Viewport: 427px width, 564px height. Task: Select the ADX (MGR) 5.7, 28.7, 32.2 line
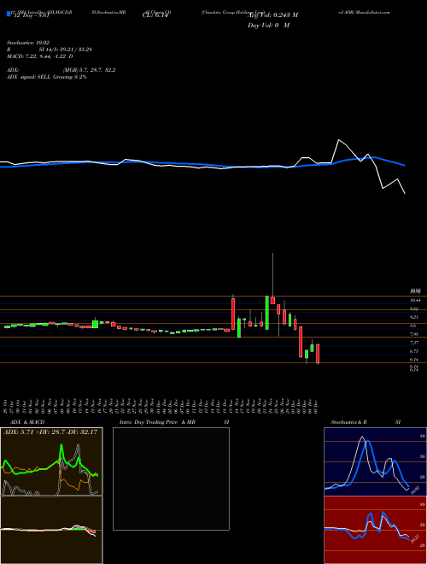(x=61, y=70)
